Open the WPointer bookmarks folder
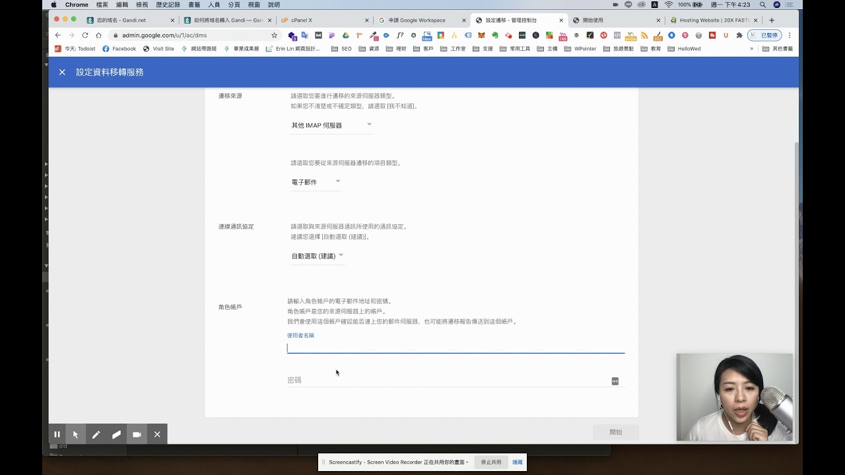This screenshot has width=845, height=475. click(580, 49)
